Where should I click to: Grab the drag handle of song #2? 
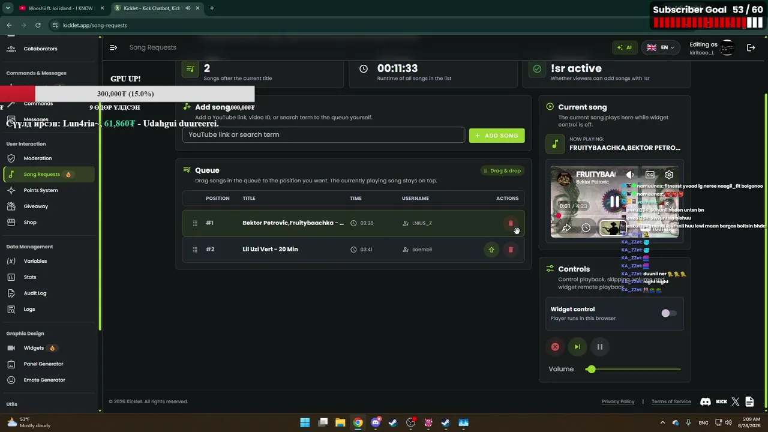point(195,250)
